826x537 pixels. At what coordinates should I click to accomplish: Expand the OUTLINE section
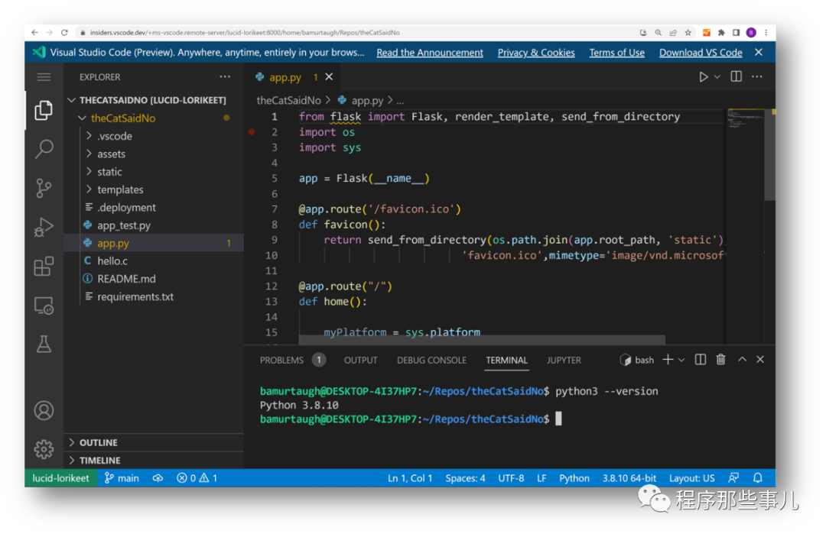154,442
